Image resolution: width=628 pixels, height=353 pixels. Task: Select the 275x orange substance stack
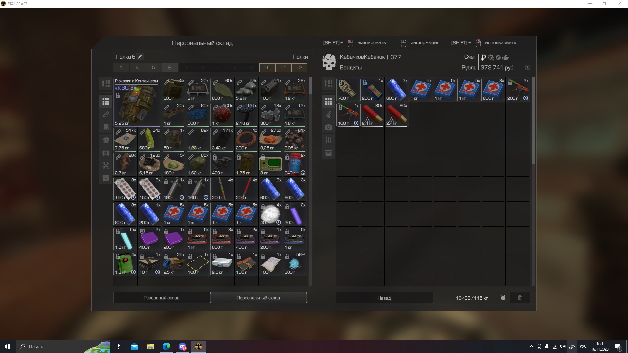click(270, 139)
